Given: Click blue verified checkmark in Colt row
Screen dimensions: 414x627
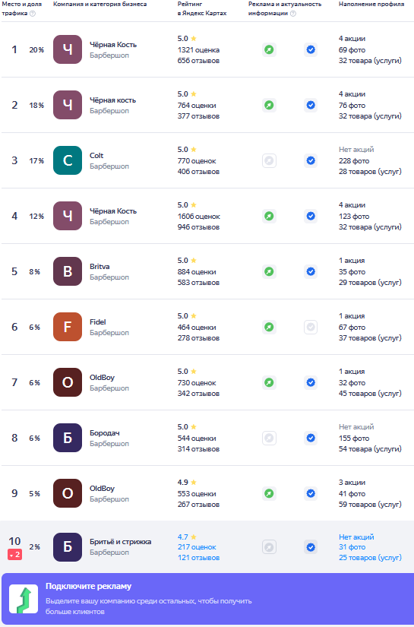Looking at the screenshot, I should [311, 161].
